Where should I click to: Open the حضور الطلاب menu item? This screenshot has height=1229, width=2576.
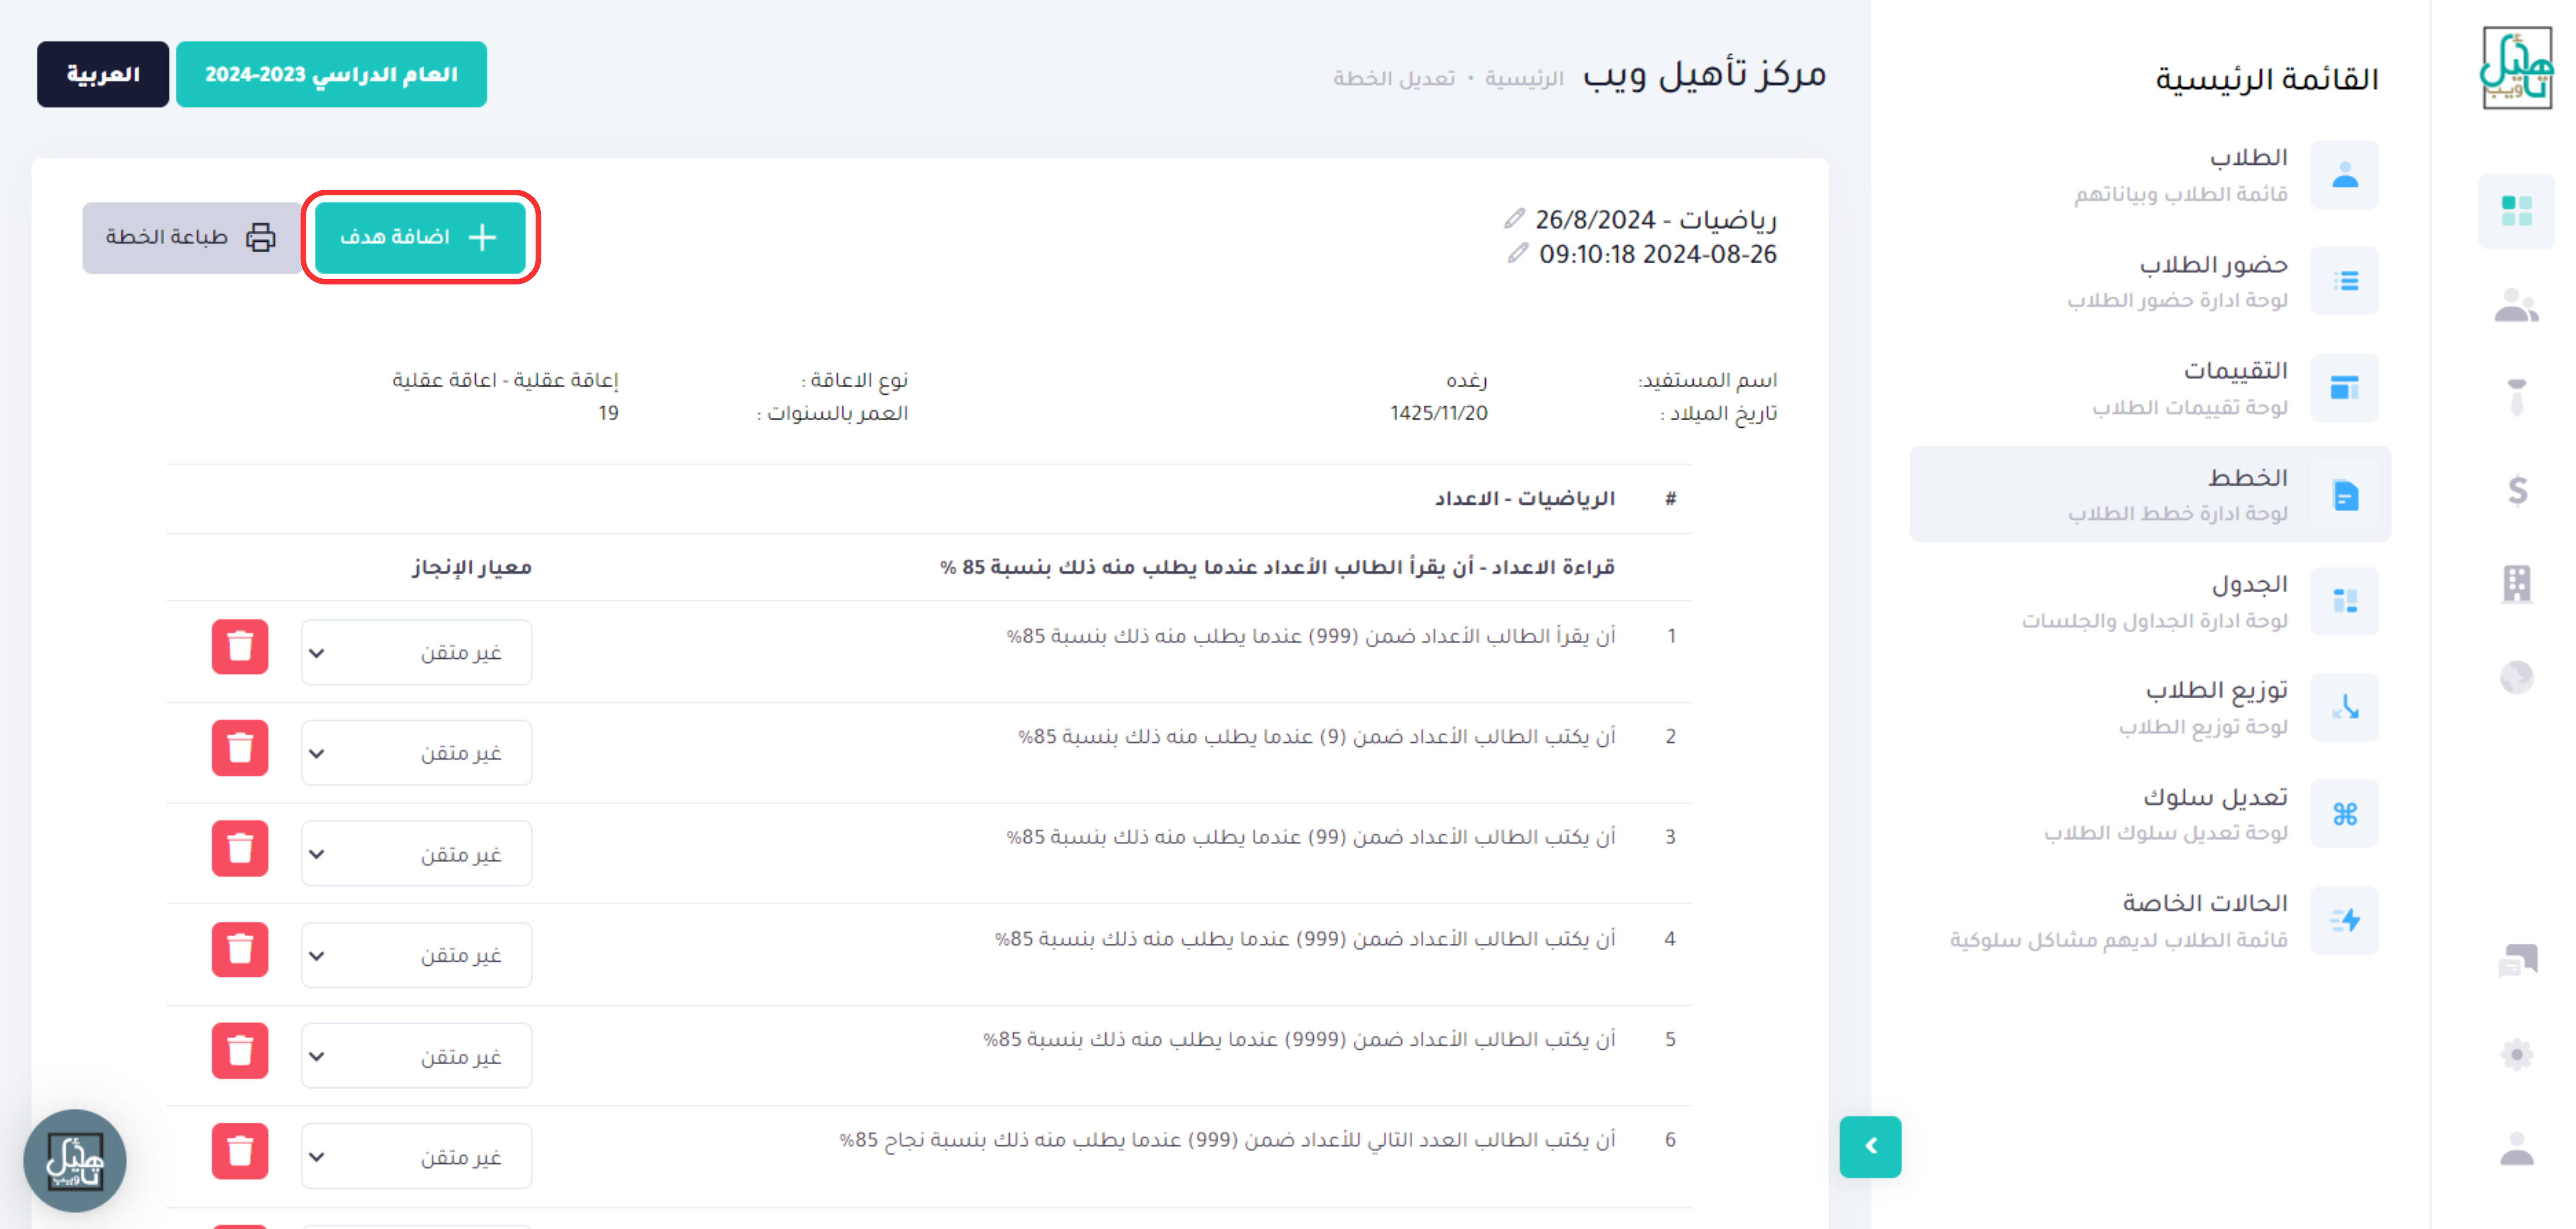pos(2150,281)
